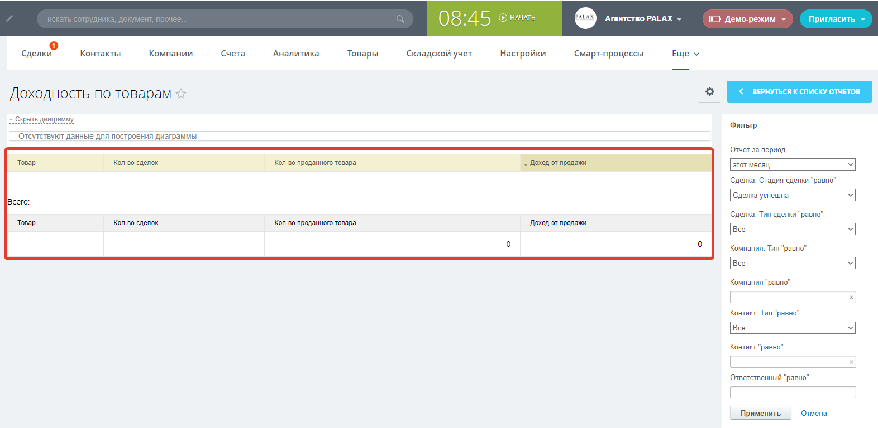Click the play icon next to НАЧАТЬ
Screen dimensions: 878x428
503,18
